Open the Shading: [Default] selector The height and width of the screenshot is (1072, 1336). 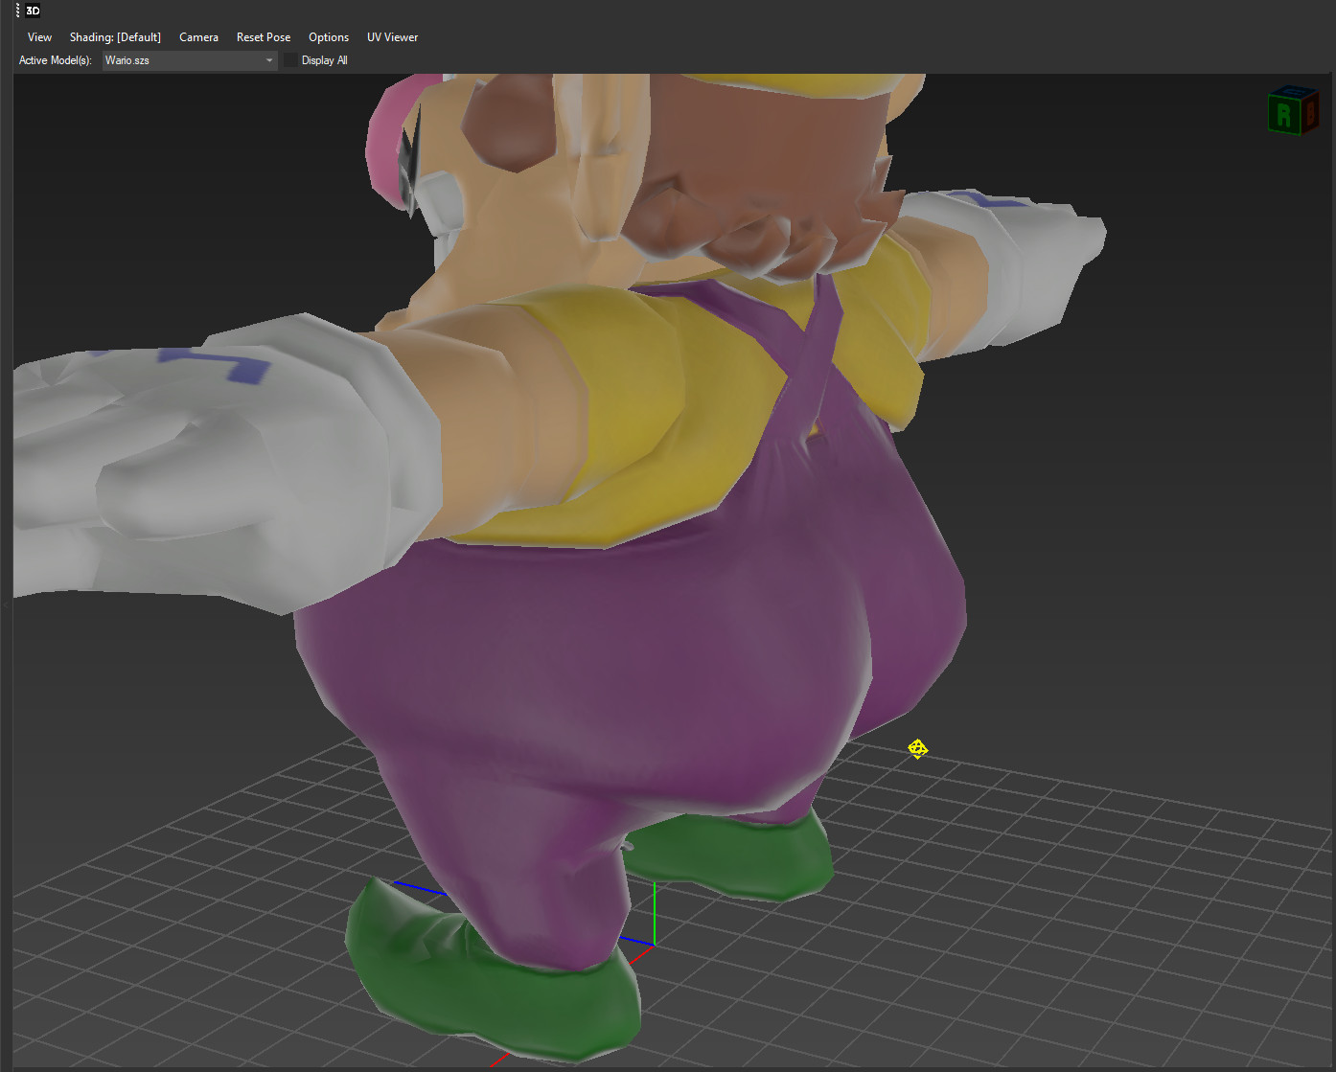click(115, 36)
